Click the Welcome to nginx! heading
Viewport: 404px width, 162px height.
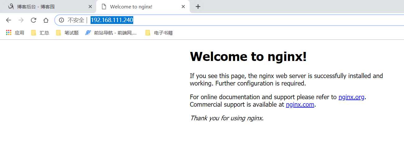click(x=248, y=56)
